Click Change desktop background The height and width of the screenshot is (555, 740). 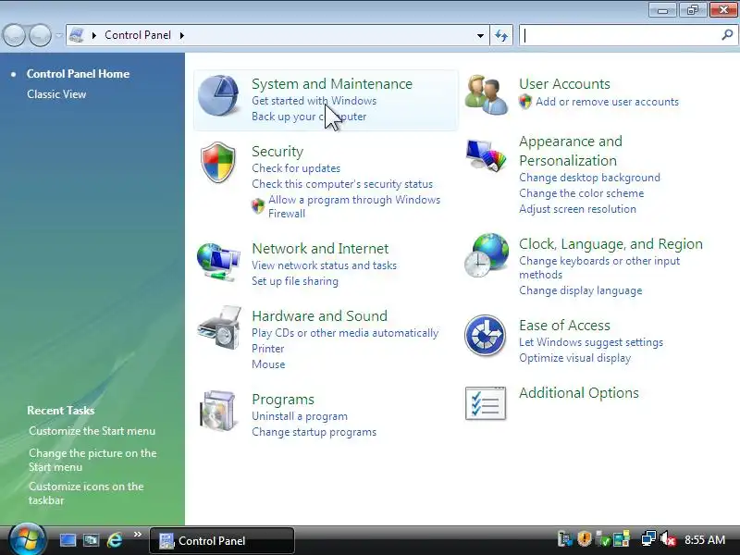[x=589, y=178]
